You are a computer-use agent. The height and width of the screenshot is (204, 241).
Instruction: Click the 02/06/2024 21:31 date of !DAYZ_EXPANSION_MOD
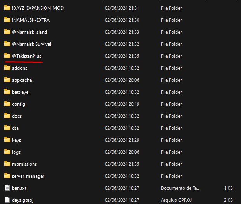tap(122, 8)
